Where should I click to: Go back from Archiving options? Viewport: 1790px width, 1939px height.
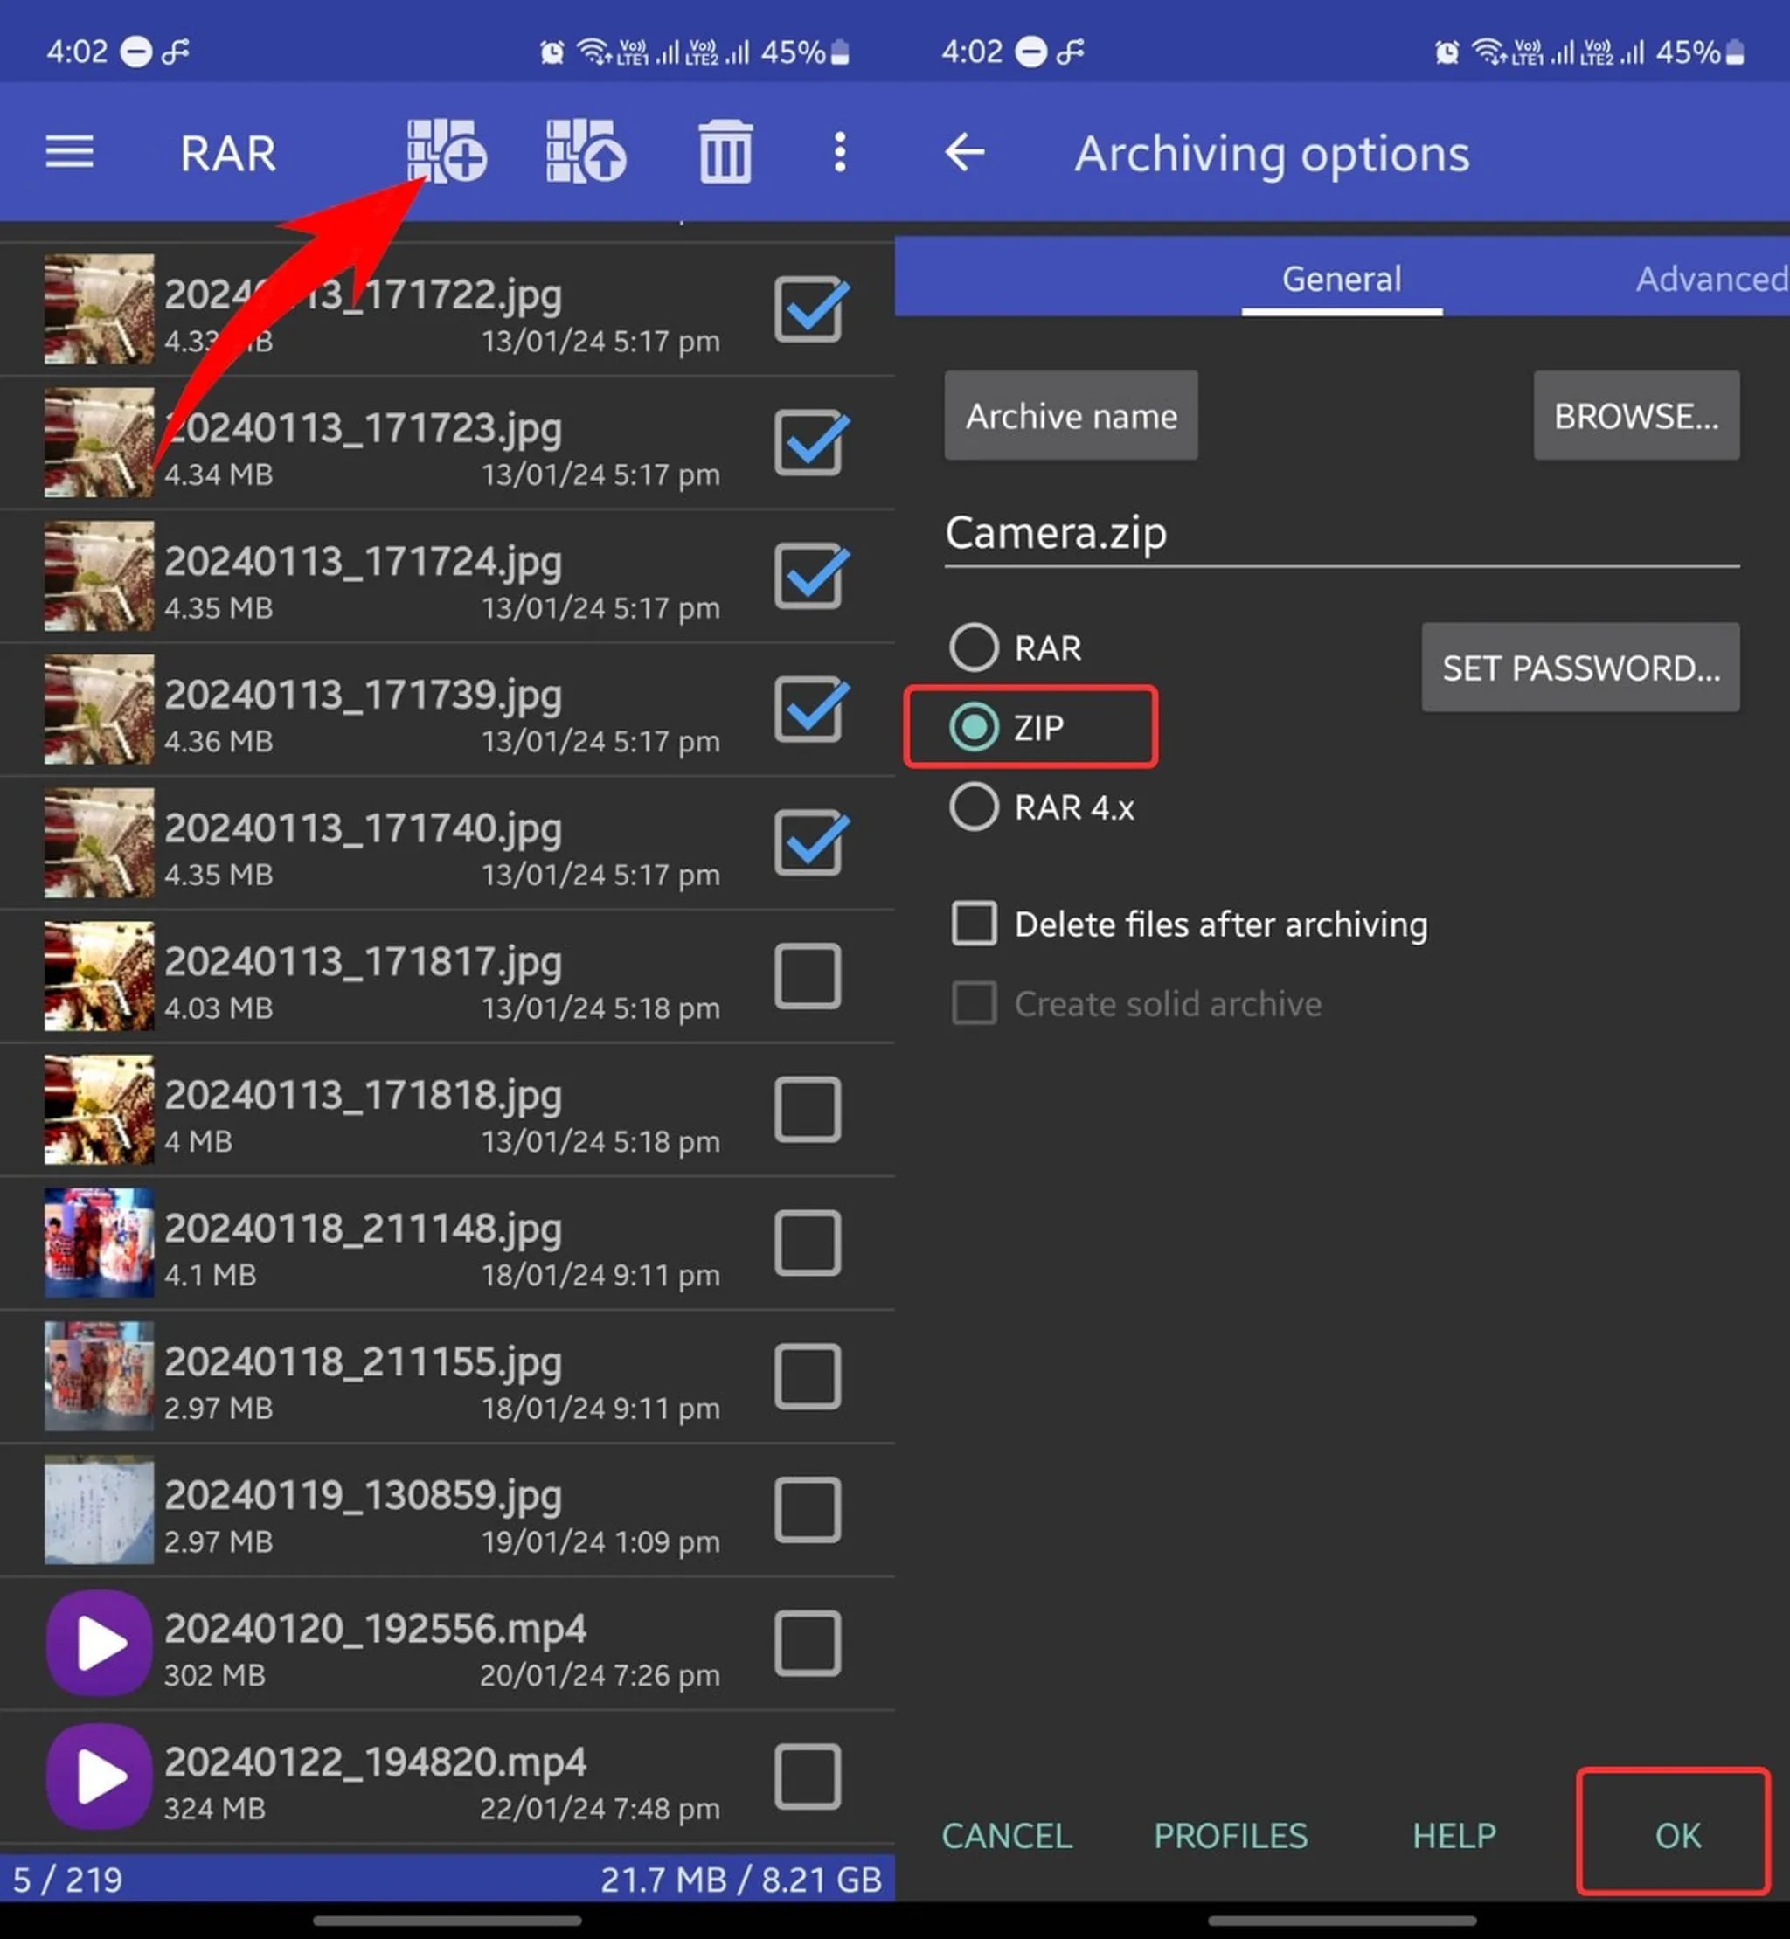point(965,153)
